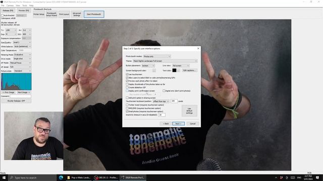Toggle Auto bracket checkbox in main window
The height and width of the screenshot is (181, 323).
coord(2,16)
